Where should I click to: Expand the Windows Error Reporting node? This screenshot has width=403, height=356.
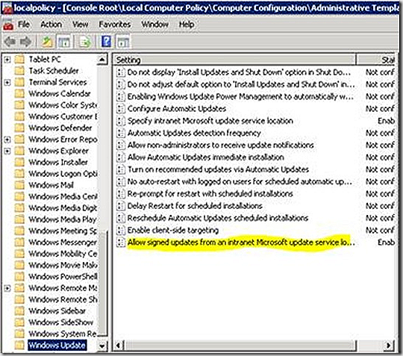[x=7, y=140]
